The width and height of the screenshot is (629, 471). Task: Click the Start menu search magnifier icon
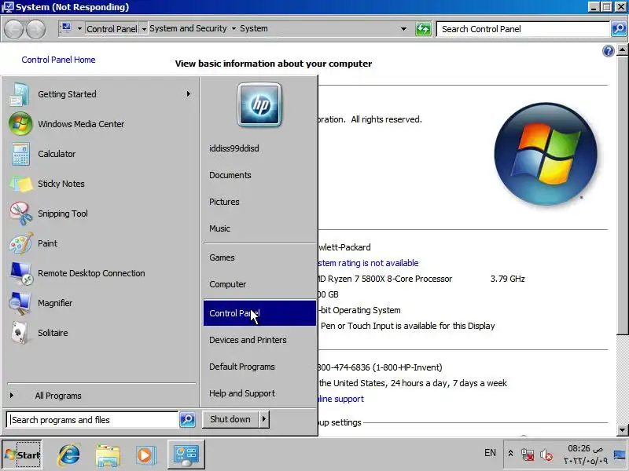[x=187, y=420]
